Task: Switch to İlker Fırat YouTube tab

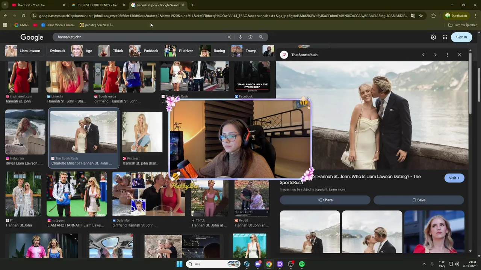Action: (x=38, y=5)
